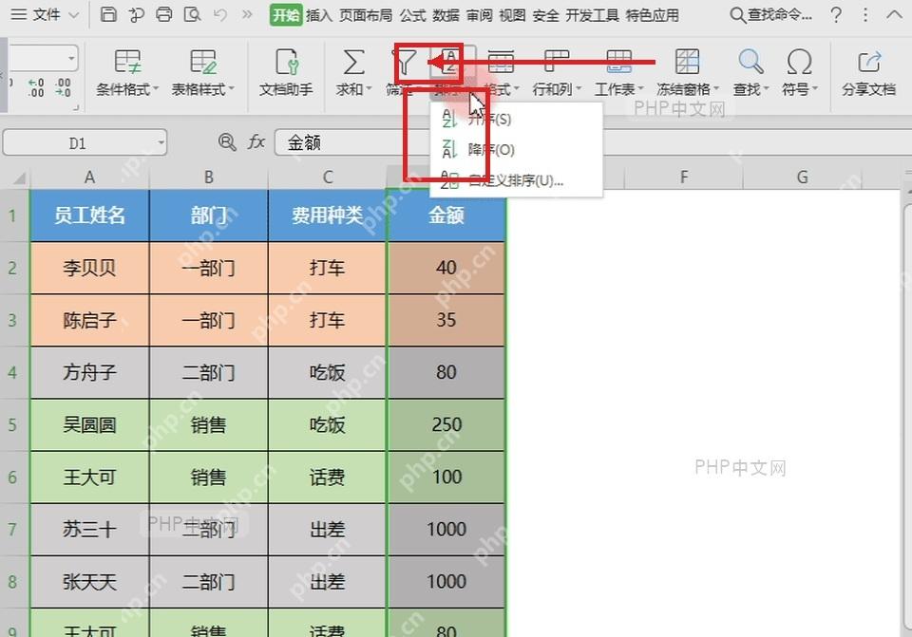
Task: Click the 查找 find magnifier icon
Action: coord(750,63)
